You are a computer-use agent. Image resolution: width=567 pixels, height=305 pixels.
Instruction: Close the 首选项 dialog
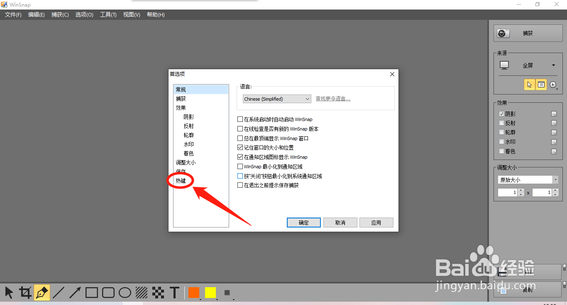[392, 74]
